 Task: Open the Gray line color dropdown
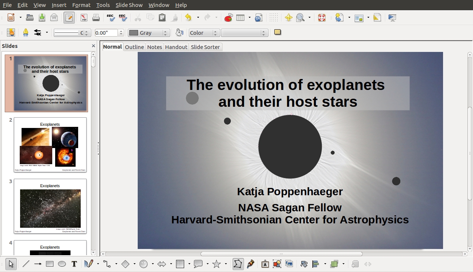click(x=149, y=33)
